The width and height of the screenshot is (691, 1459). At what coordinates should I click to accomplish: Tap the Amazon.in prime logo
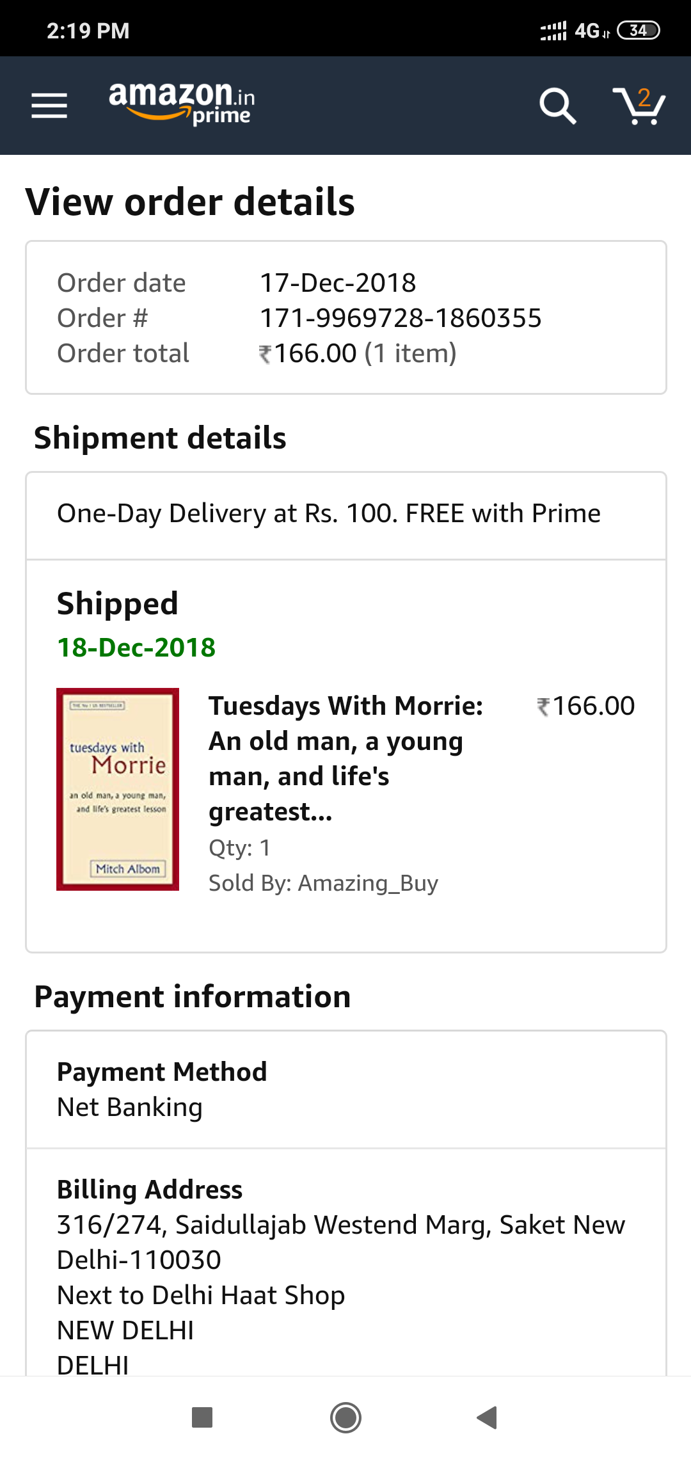click(182, 104)
